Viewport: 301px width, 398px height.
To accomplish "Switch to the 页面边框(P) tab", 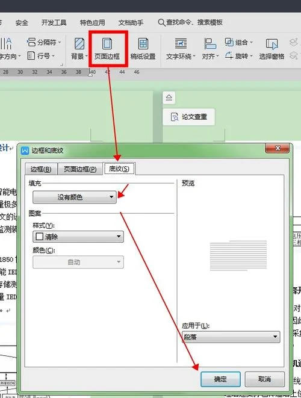I will click(x=80, y=169).
